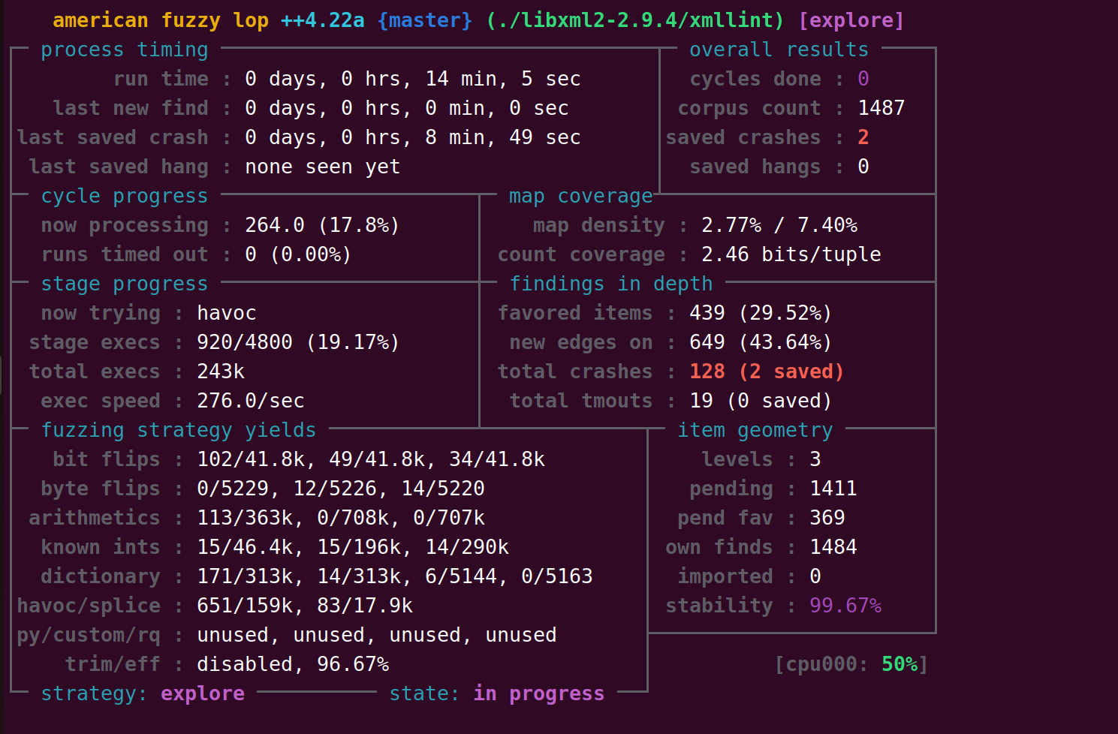Click last saved crash value '8 min, 49 sec'
The image size is (1118, 734).
(x=503, y=137)
